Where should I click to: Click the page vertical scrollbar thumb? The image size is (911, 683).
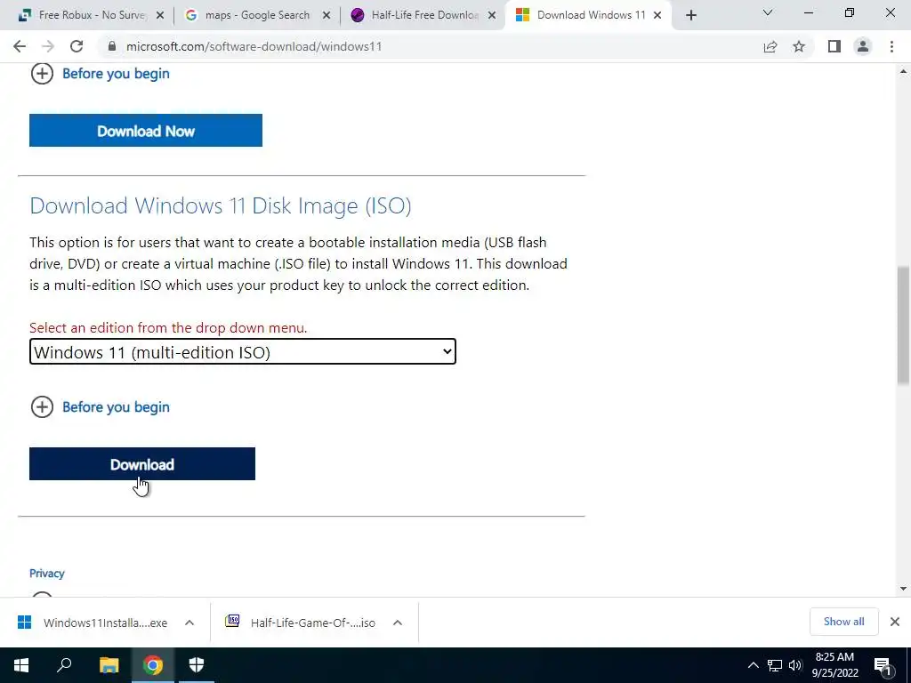click(903, 325)
